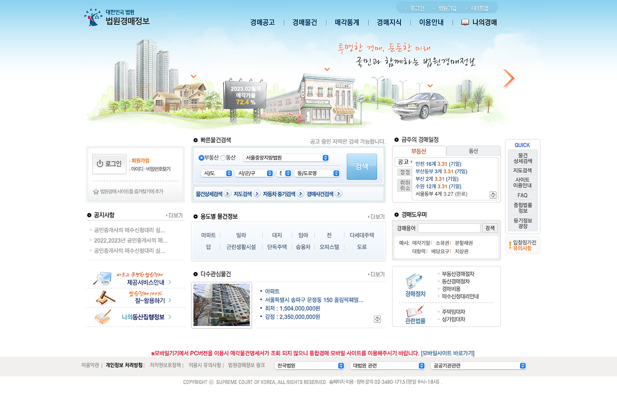Click the exclamation icon on 입찰참가전 유의사항

tap(510, 245)
